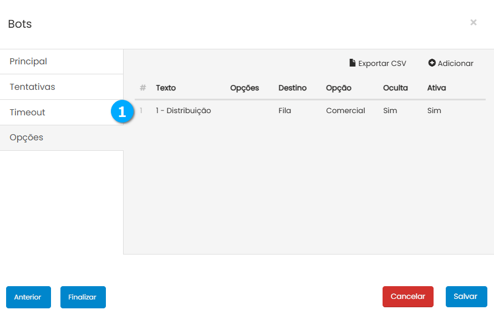Click the Adicionar plus icon

432,63
